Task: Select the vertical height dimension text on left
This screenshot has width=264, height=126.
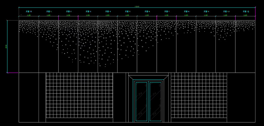Action: (x=6, y=46)
